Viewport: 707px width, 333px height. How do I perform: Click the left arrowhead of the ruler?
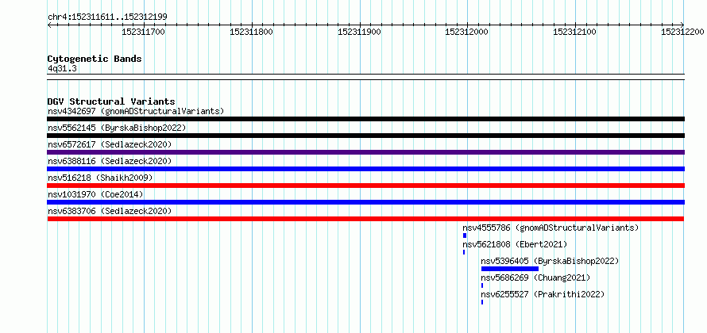[x=49, y=25]
